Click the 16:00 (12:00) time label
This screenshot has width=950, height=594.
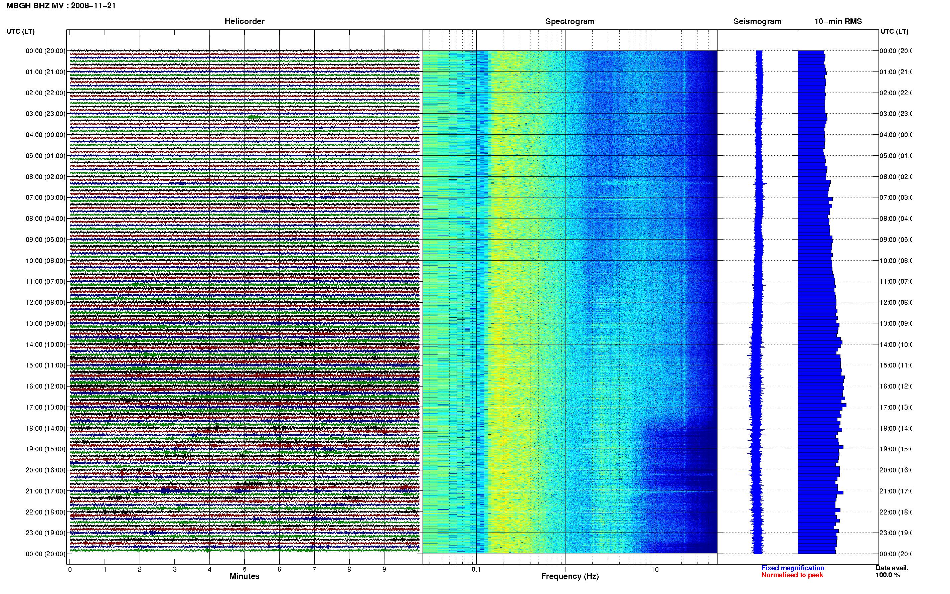pyautogui.click(x=45, y=386)
